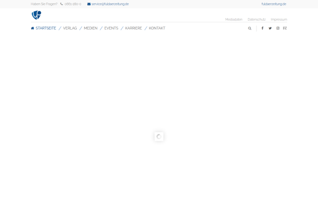This screenshot has width=318, height=199.
Task: Click the envelope icon beside the email
Action: click(89, 4)
